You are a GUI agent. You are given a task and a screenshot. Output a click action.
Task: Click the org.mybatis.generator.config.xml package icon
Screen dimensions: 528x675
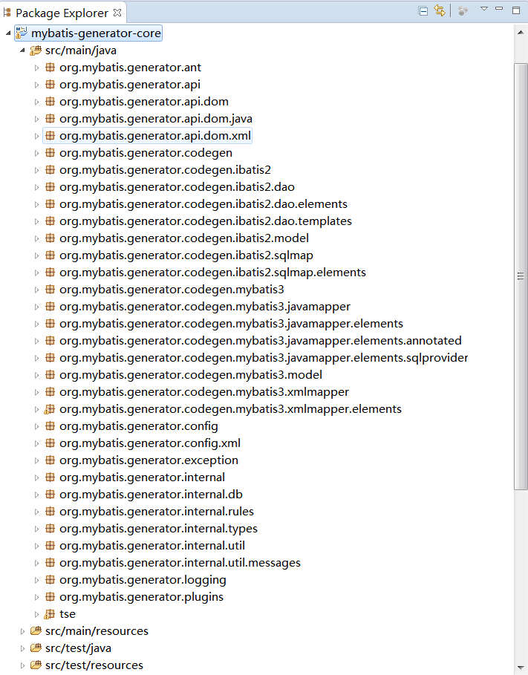click(50, 443)
